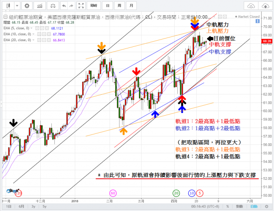Select the 周 weekly interval
This screenshot has width=274, height=211.
point(119,6)
